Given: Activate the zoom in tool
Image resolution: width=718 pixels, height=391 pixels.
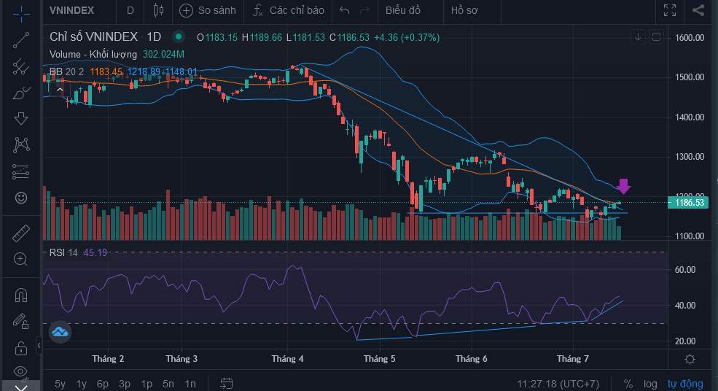Looking at the screenshot, I should 21,259.
